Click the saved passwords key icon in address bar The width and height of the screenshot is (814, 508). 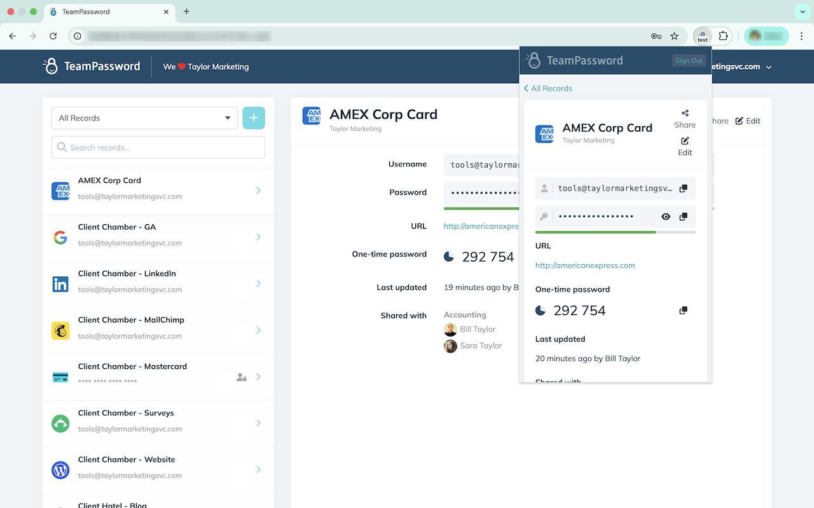pos(656,36)
